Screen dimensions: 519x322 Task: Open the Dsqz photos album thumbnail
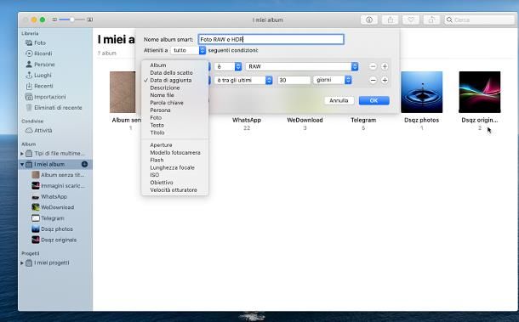[422, 93]
